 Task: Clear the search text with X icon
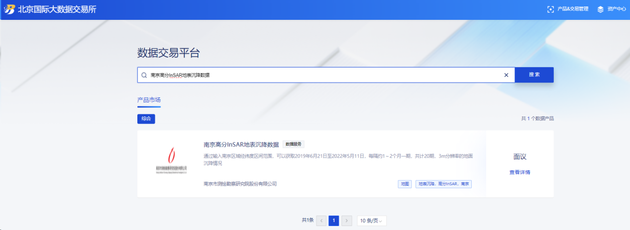coord(506,75)
